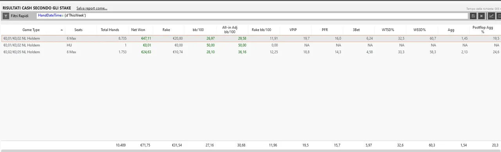Viewport: 501px width, 152px height.
Task: Sort by the Net Won column header
Action: click(138, 30)
